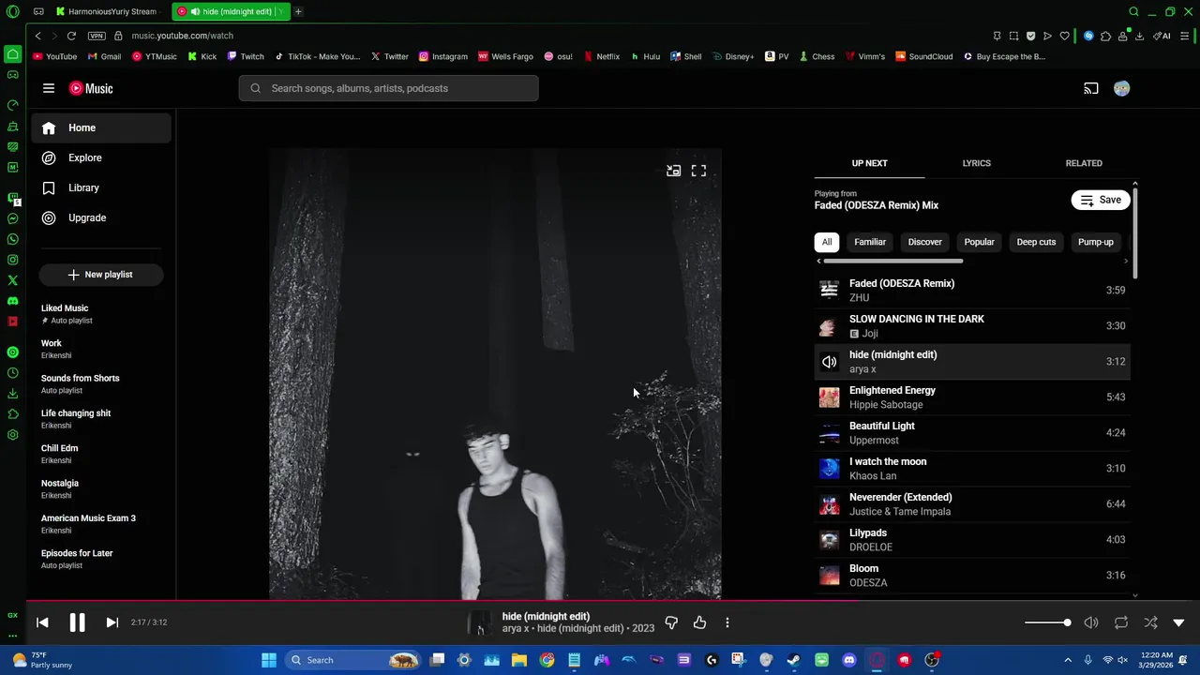Skip to previous track

tap(42, 622)
